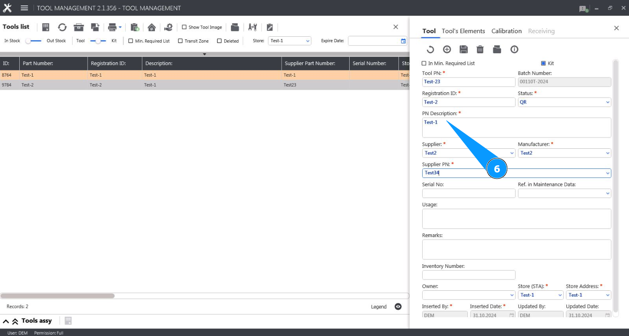
Task: Sort by the Part Number column header
Action: (54, 64)
